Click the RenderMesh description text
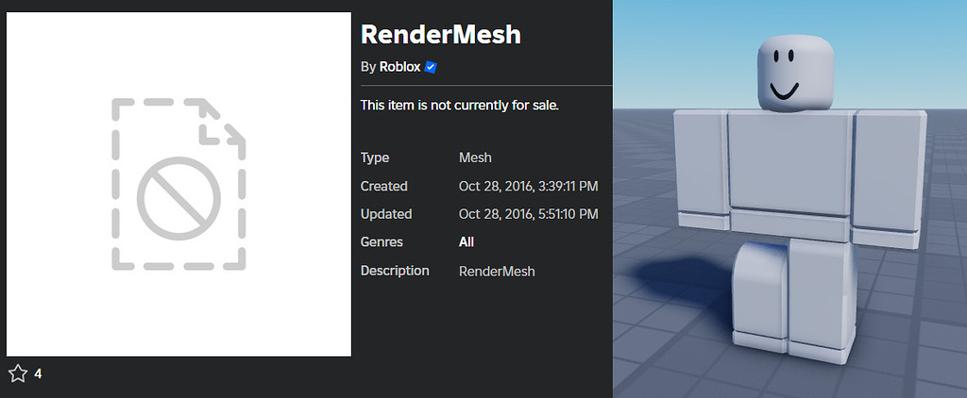 tap(497, 271)
